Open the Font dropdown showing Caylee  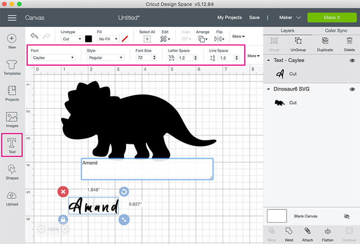(x=53, y=58)
